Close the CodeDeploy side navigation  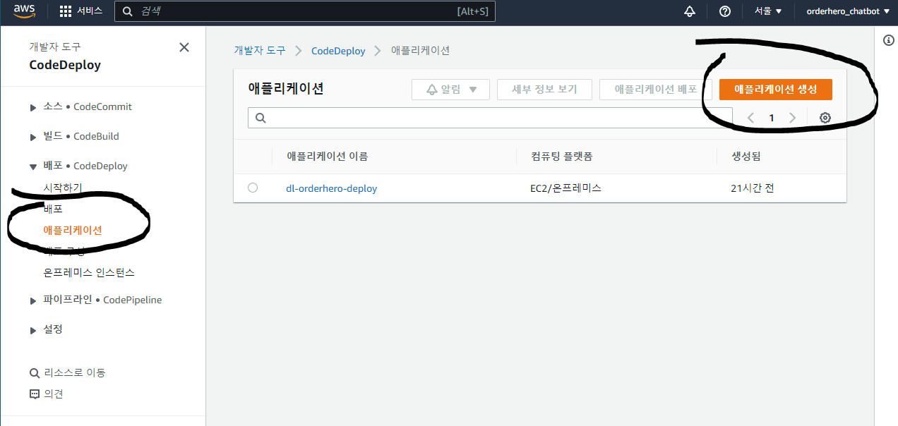[184, 47]
